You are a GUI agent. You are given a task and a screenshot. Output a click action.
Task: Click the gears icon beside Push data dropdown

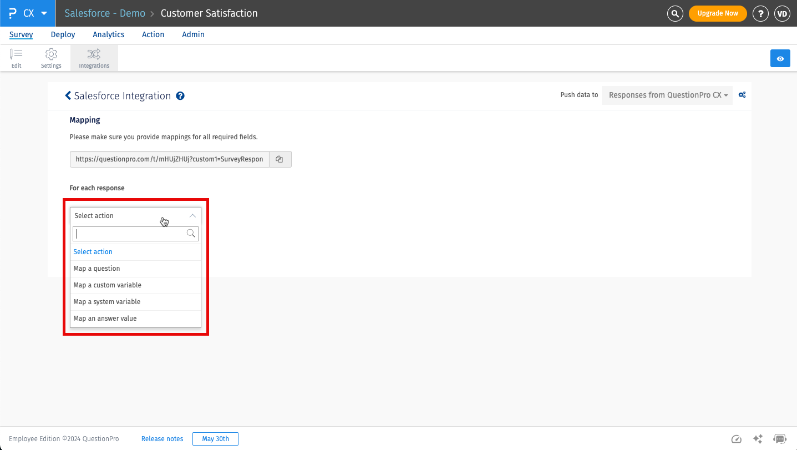coord(742,95)
